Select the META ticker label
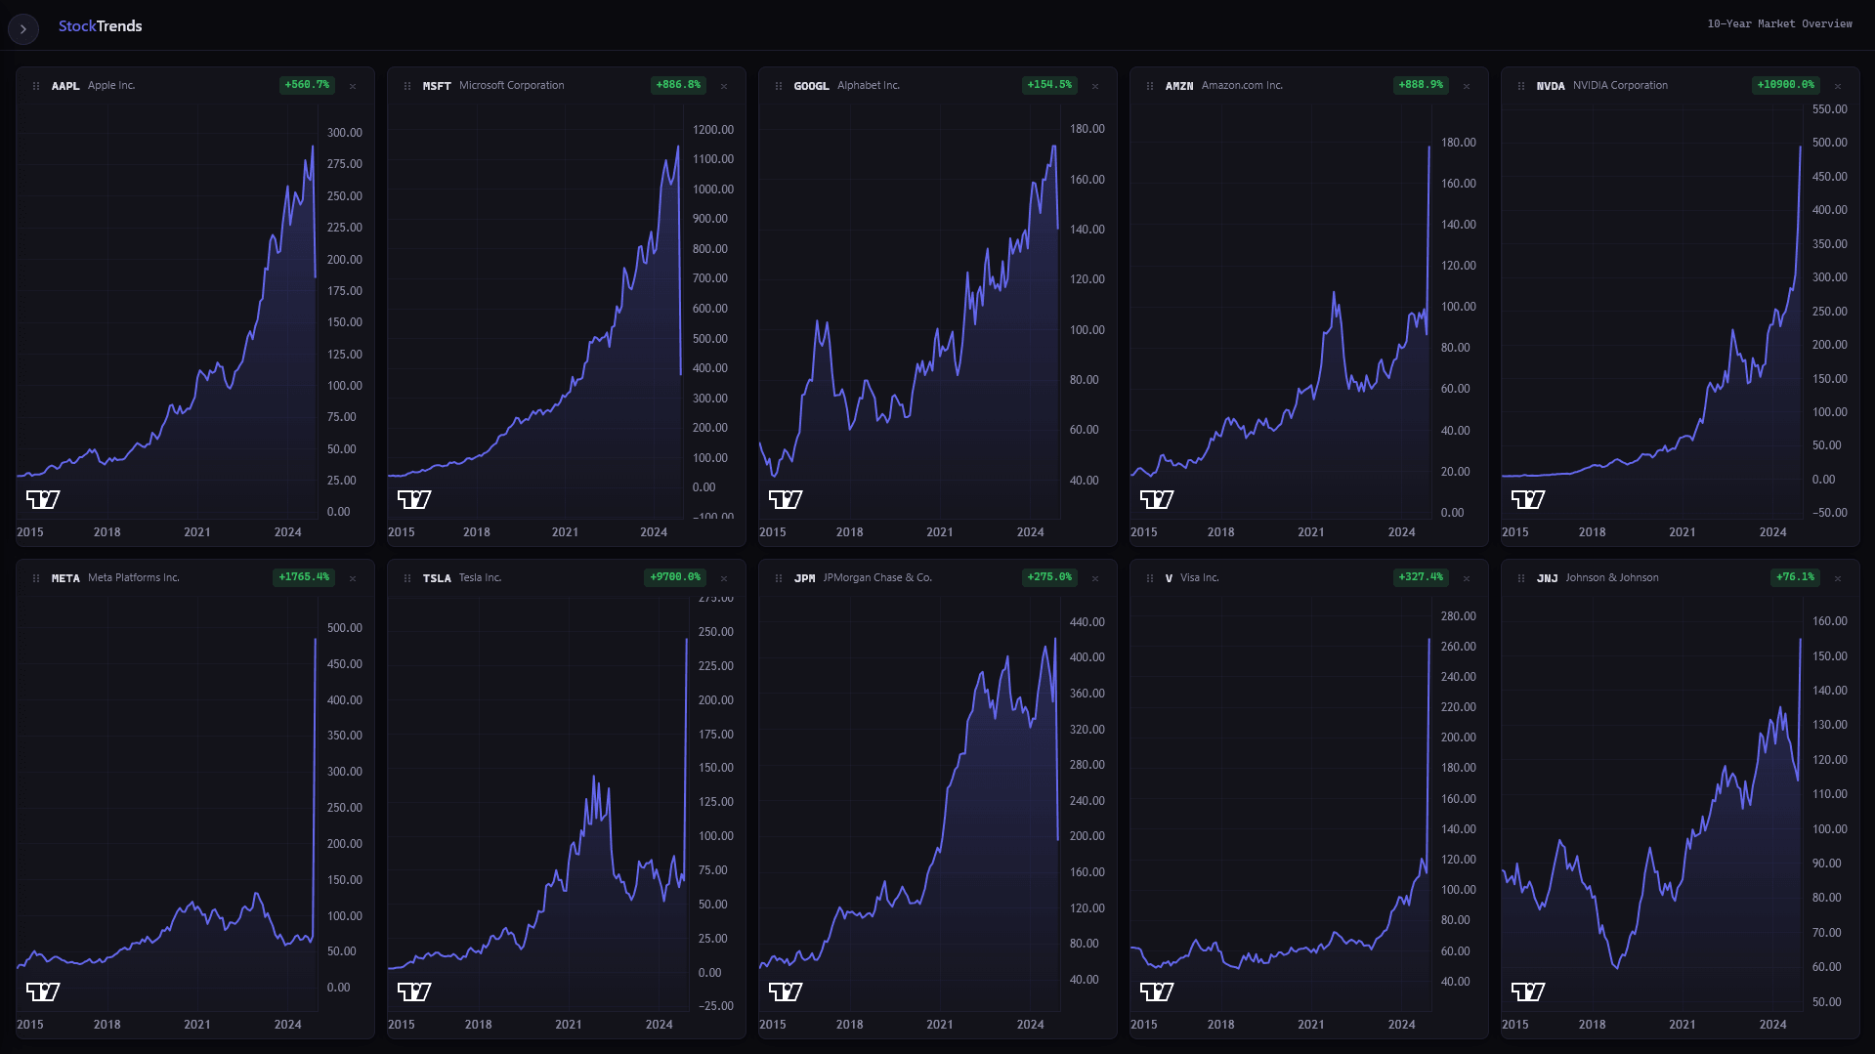Image resolution: width=1875 pixels, height=1054 pixels. [65, 578]
